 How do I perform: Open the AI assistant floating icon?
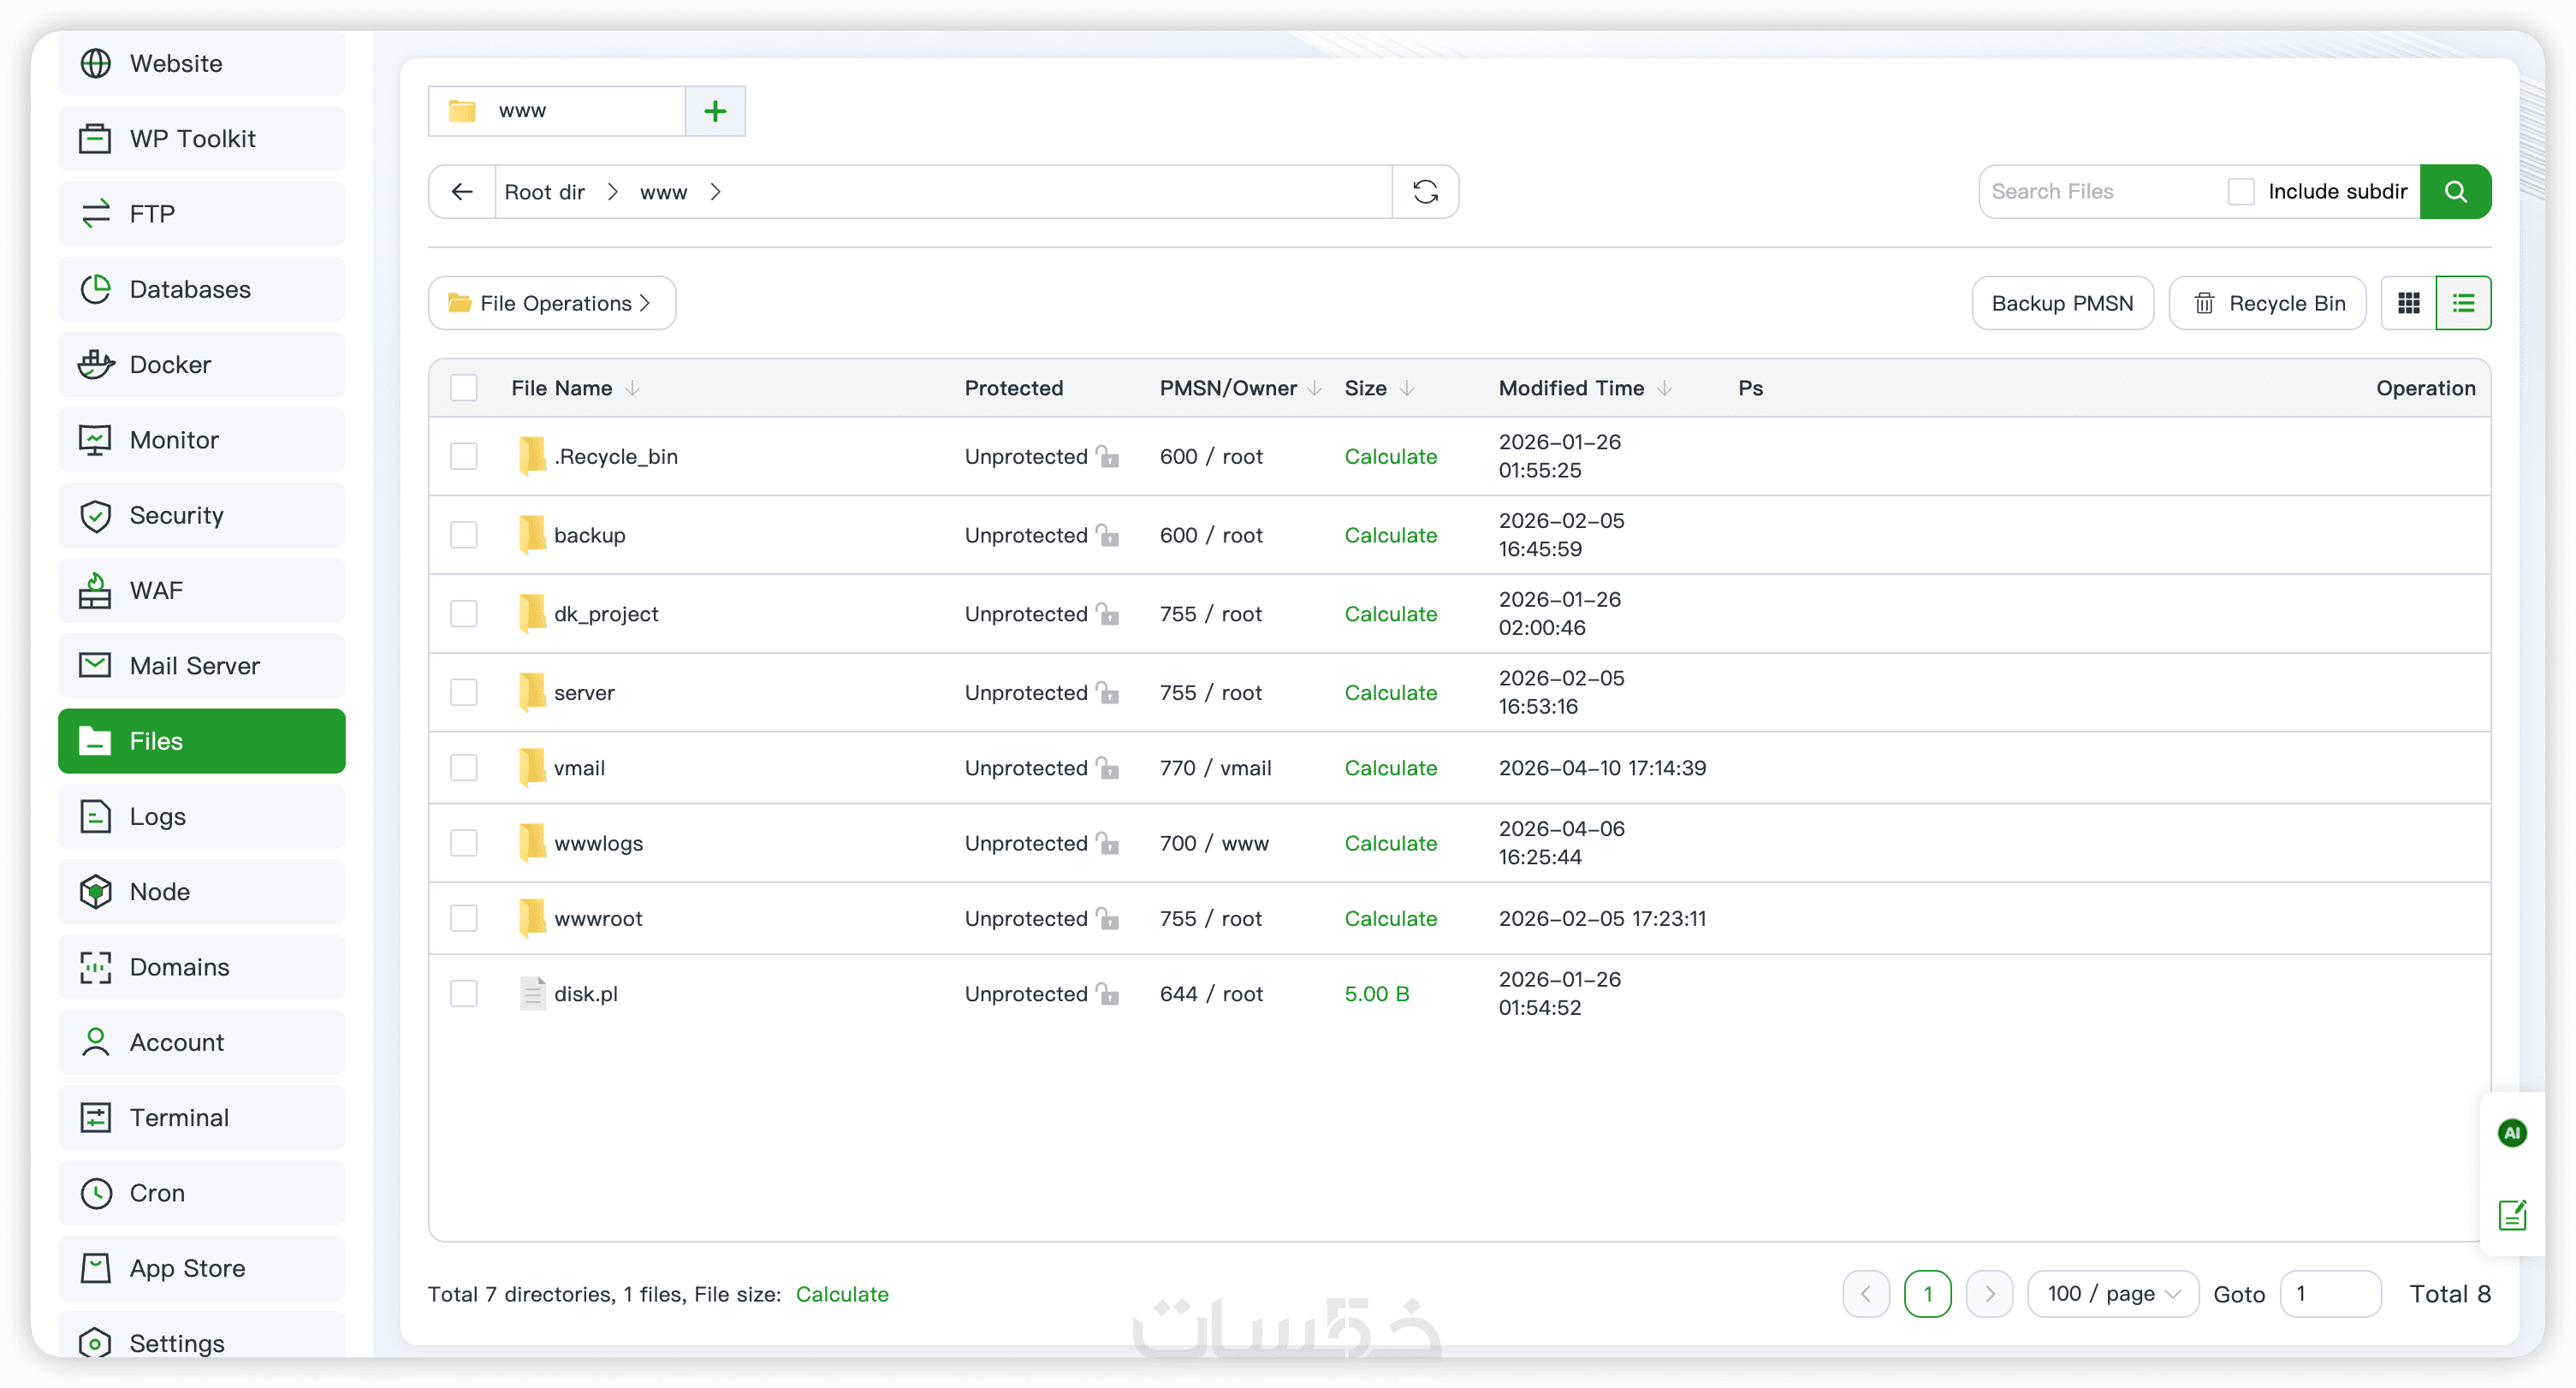click(x=2511, y=1133)
